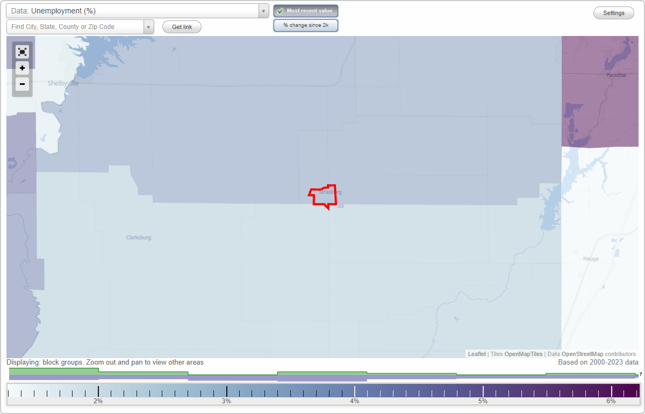Open the Settings panel

[613, 12]
